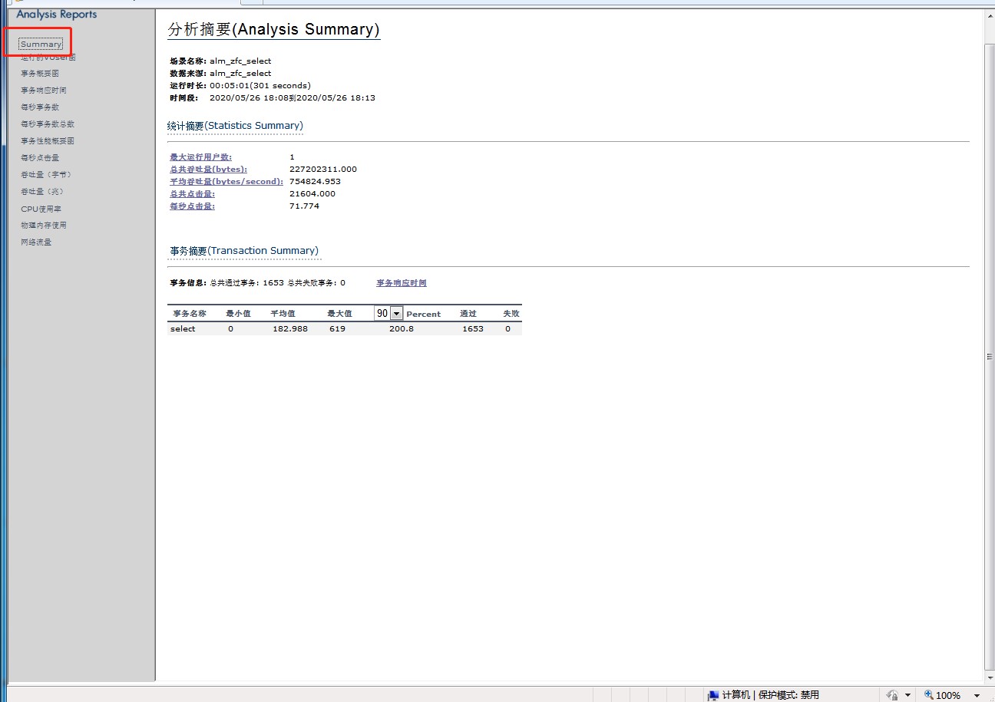Click the 事务响应时间 link beside transaction info
The height and width of the screenshot is (702, 995).
pos(400,282)
